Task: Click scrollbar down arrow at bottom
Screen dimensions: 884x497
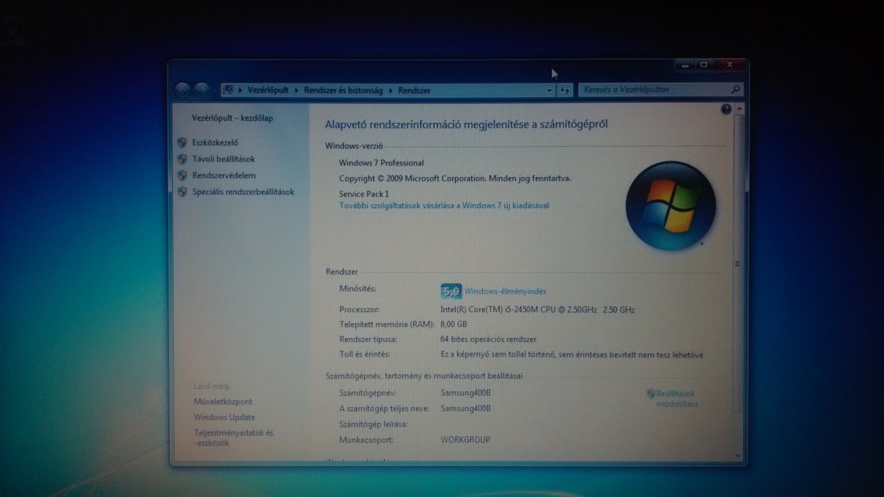Action: 738,456
